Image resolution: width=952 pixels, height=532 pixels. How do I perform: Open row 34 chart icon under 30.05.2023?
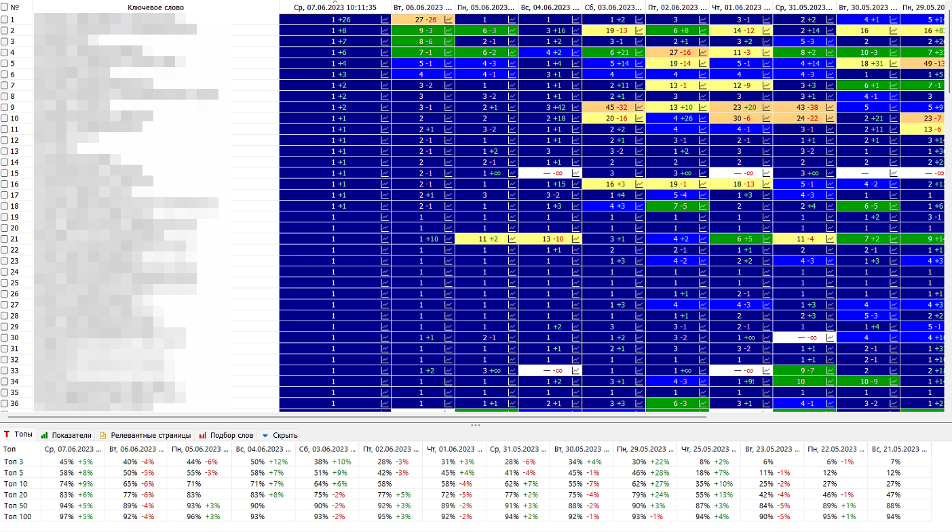pyautogui.click(x=894, y=381)
